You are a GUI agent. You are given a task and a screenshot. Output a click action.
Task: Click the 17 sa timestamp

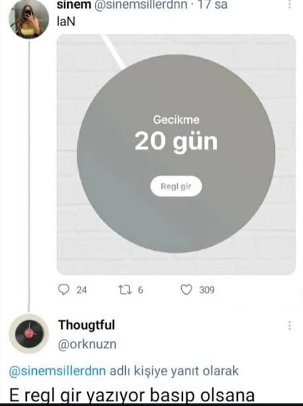(212, 5)
